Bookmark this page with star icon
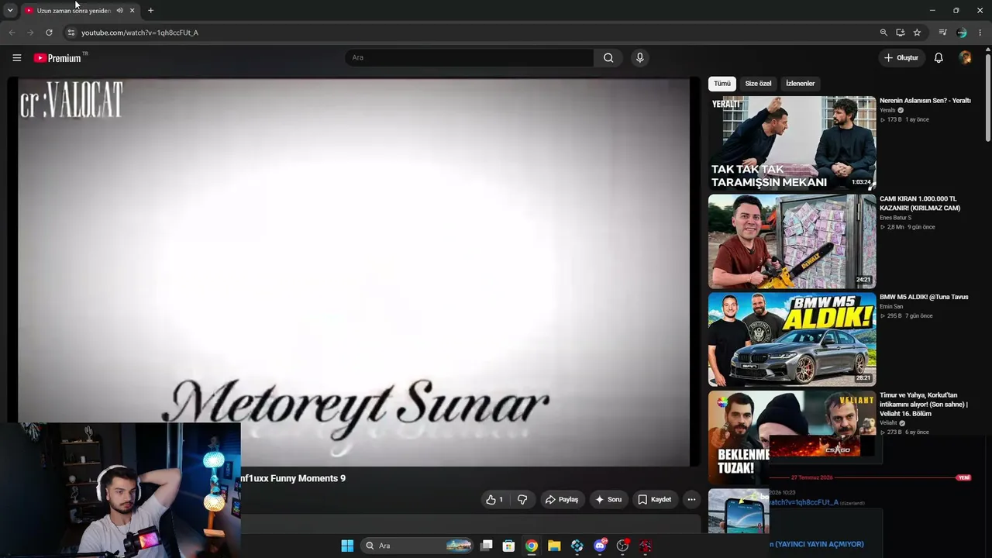This screenshot has height=558, width=992. 917,33
